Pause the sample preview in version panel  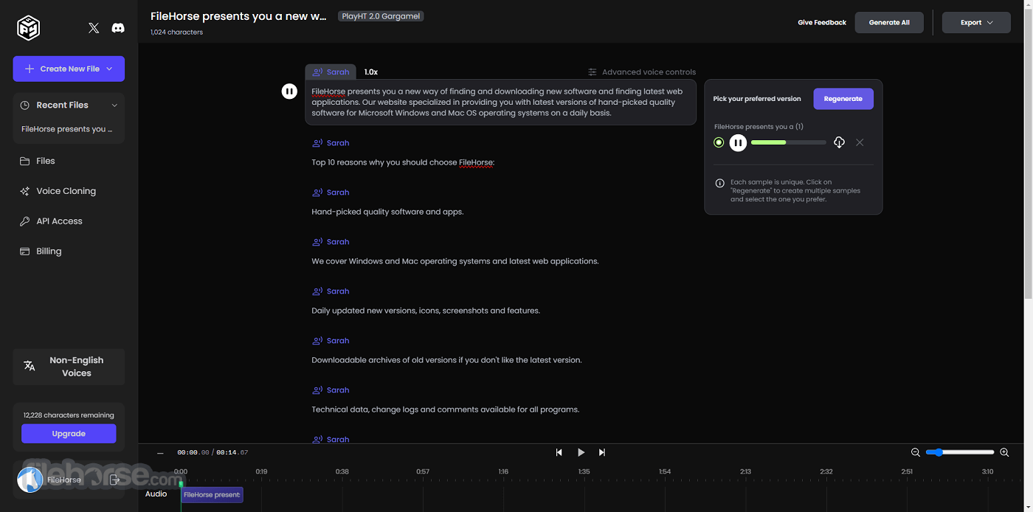[x=738, y=142]
